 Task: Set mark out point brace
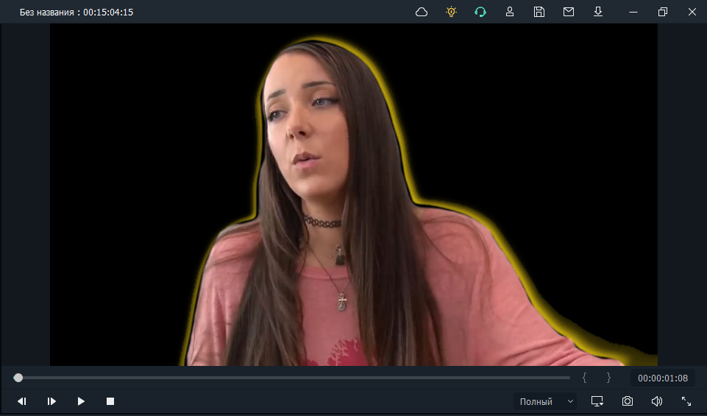(x=608, y=378)
